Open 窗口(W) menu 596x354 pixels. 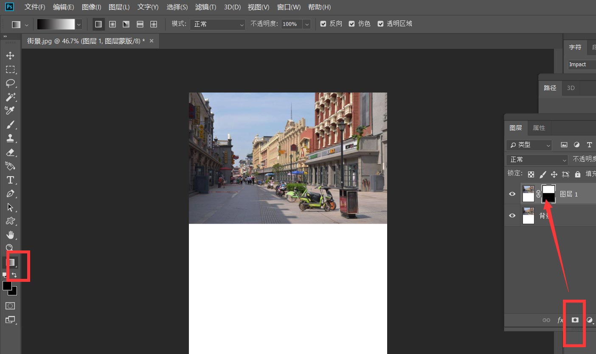click(x=289, y=7)
